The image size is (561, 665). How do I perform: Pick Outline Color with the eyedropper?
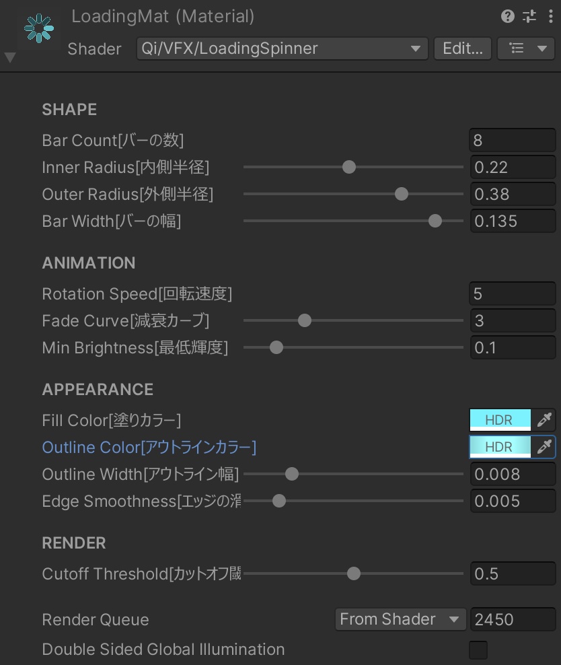coord(544,447)
